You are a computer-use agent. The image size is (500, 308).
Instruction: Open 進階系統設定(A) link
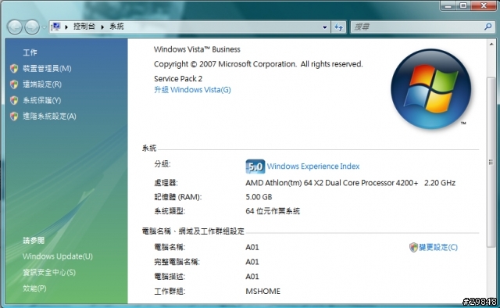click(49, 116)
